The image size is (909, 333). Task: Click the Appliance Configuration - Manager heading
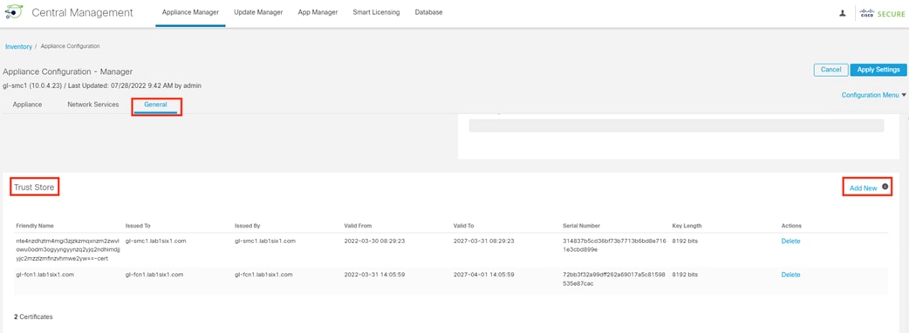pos(68,71)
